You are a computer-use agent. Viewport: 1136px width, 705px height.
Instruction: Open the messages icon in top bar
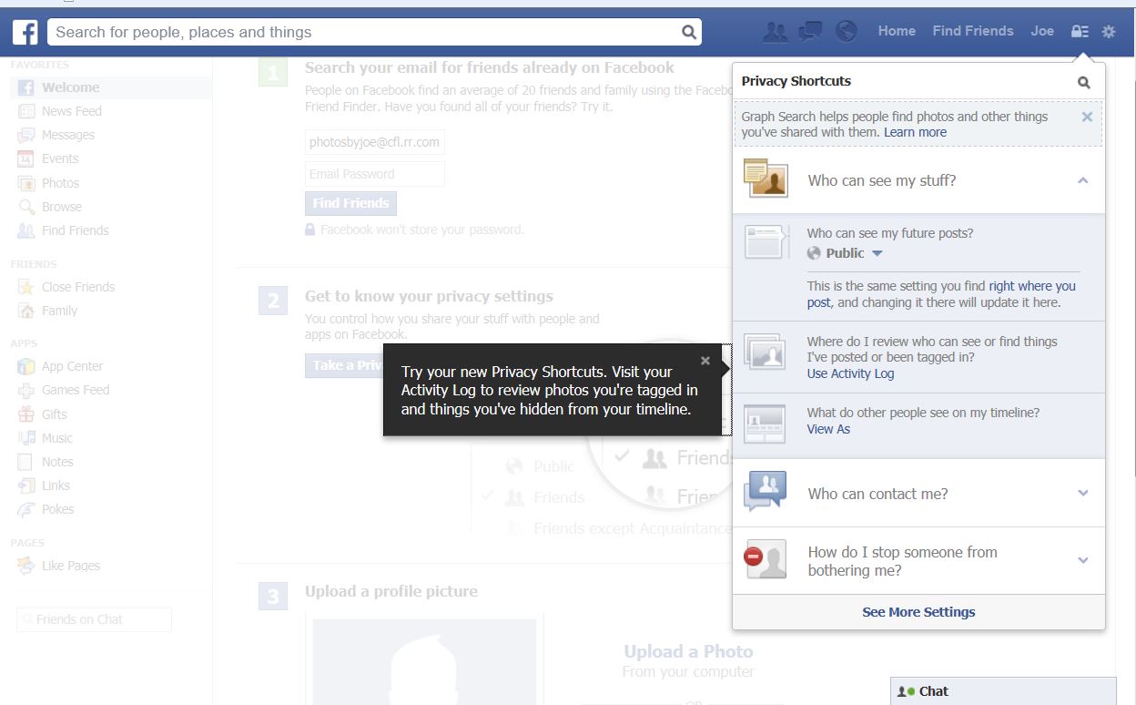[x=810, y=32]
